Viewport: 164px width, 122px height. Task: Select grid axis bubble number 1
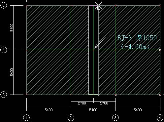[26, 118]
